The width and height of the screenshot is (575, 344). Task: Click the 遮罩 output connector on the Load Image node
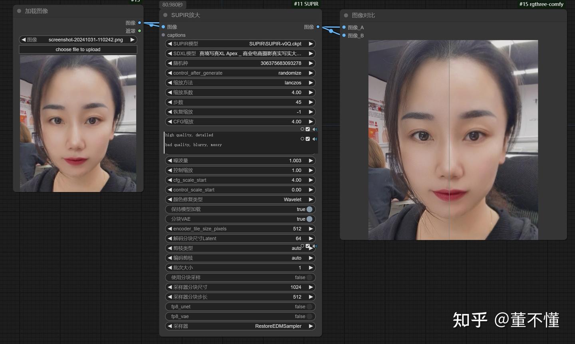tap(139, 31)
